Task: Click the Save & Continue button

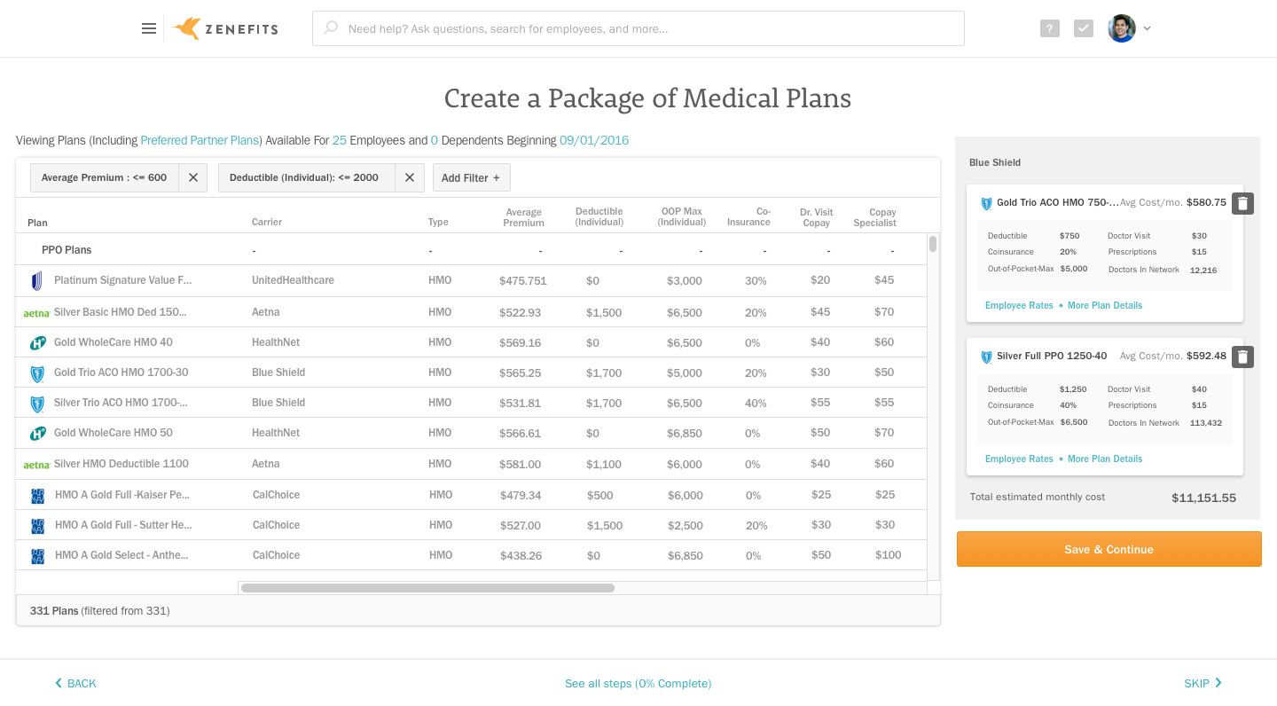Action: tap(1109, 549)
